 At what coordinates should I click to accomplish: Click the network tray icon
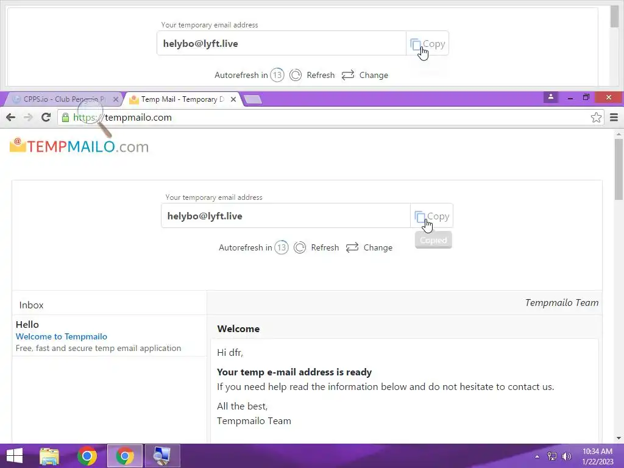pos(552,456)
